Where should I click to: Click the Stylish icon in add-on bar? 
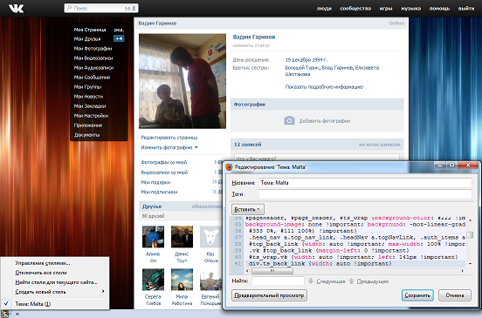(5, 314)
